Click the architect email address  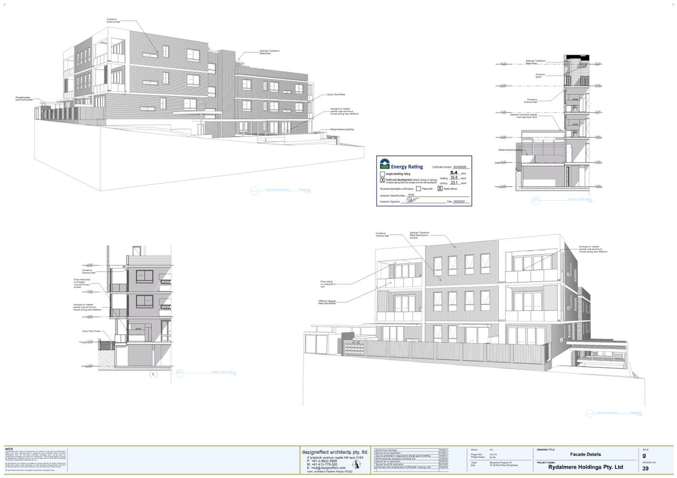[328, 468]
